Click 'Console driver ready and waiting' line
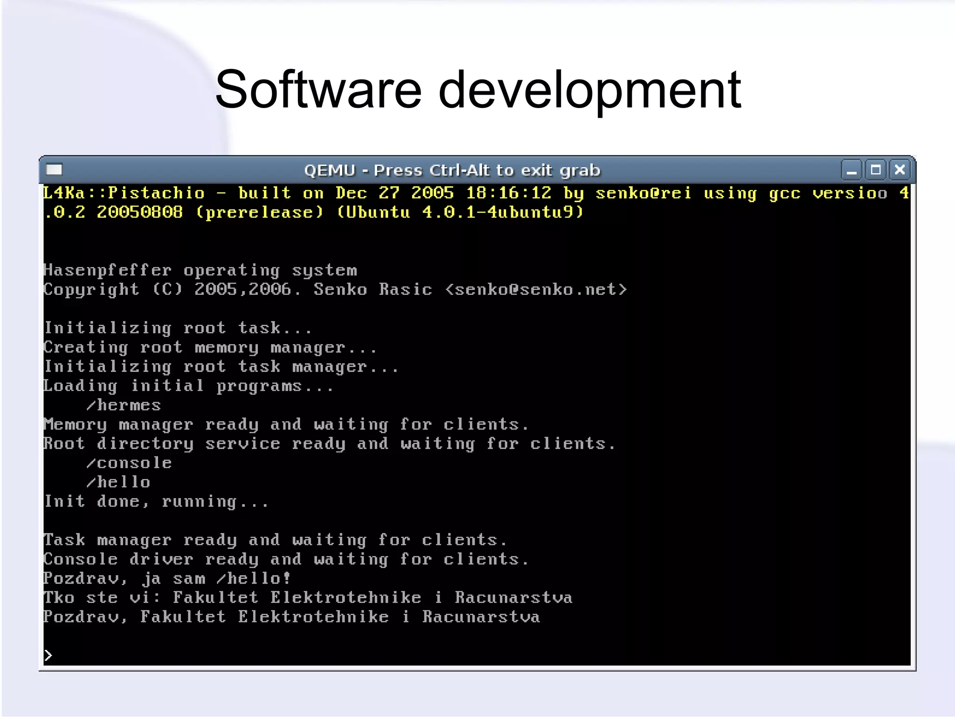This screenshot has width=955, height=717. [x=286, y=559]
